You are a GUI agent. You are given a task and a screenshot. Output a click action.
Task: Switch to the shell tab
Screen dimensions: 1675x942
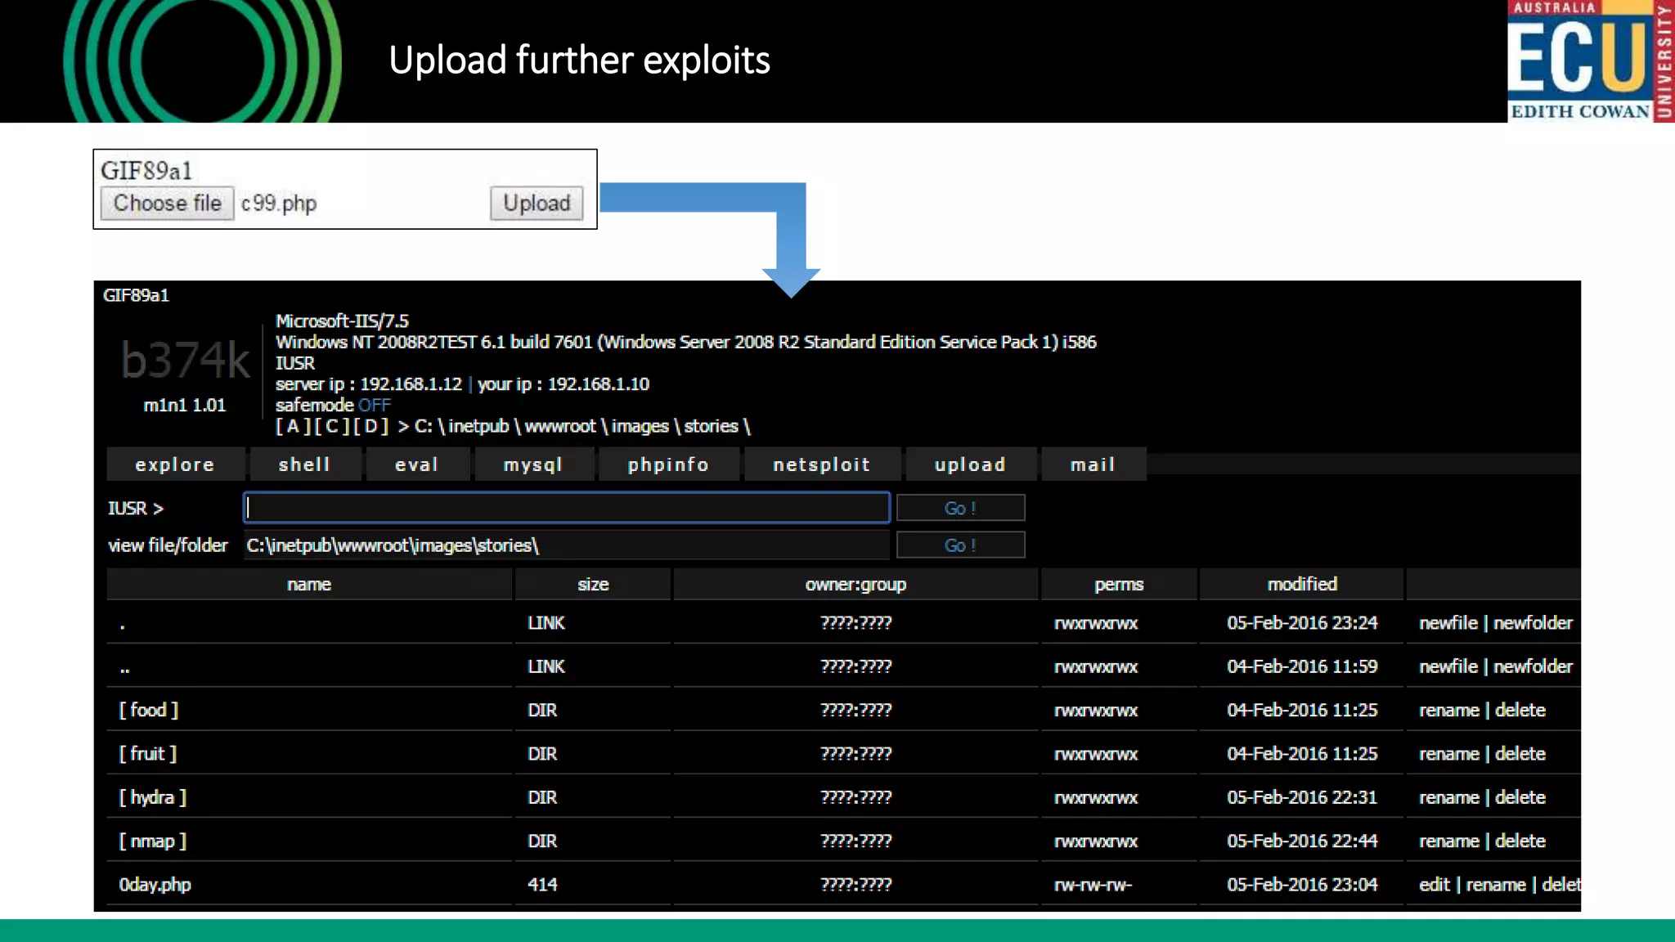pyautogui.click(x=304, y=464)
